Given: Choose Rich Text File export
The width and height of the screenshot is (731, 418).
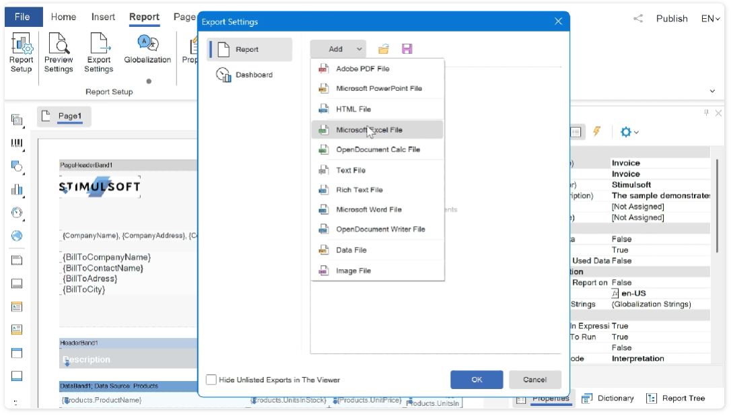Looking at the screenshot, I should (x=377, y=190).
